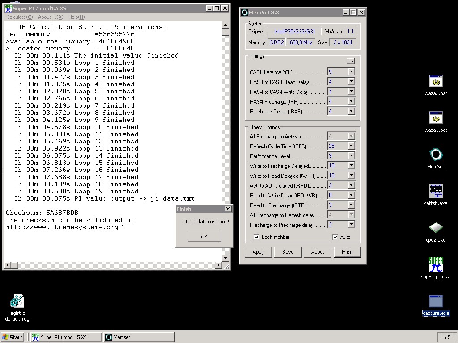Click the Save button in MemSet

pyautogui.click(x=288, y=252)
